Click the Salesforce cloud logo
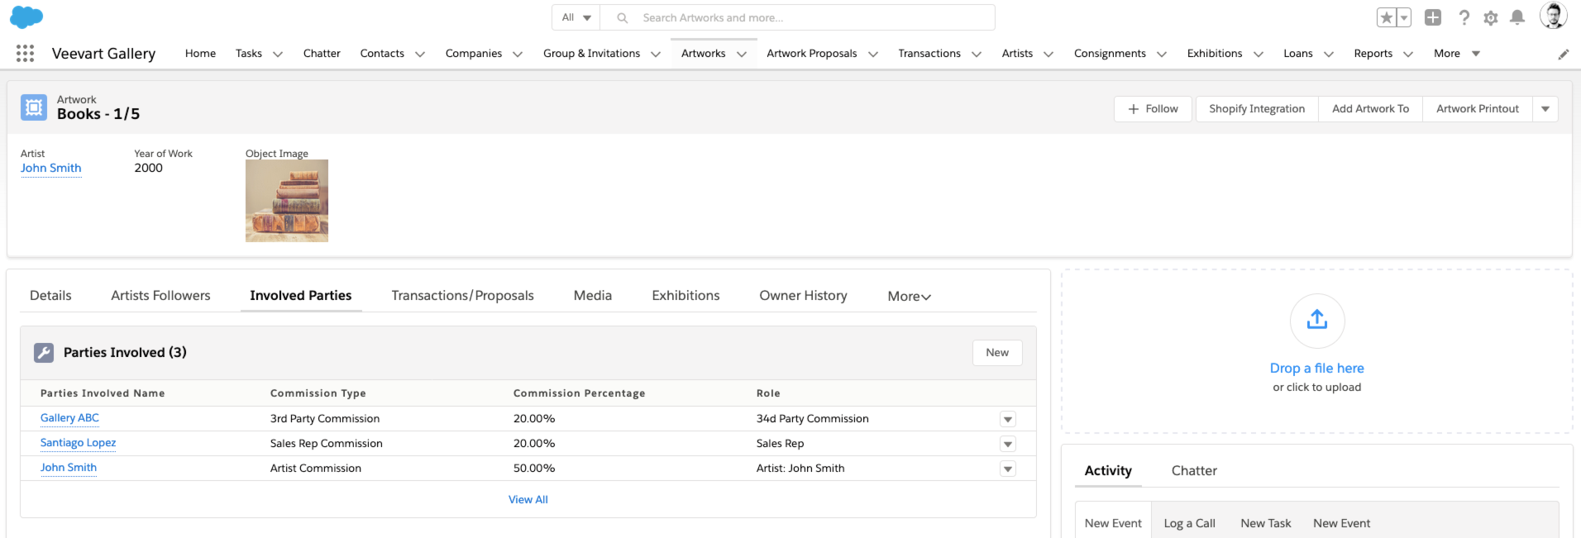Screen dimensions: 1581x538 (26, 17)
